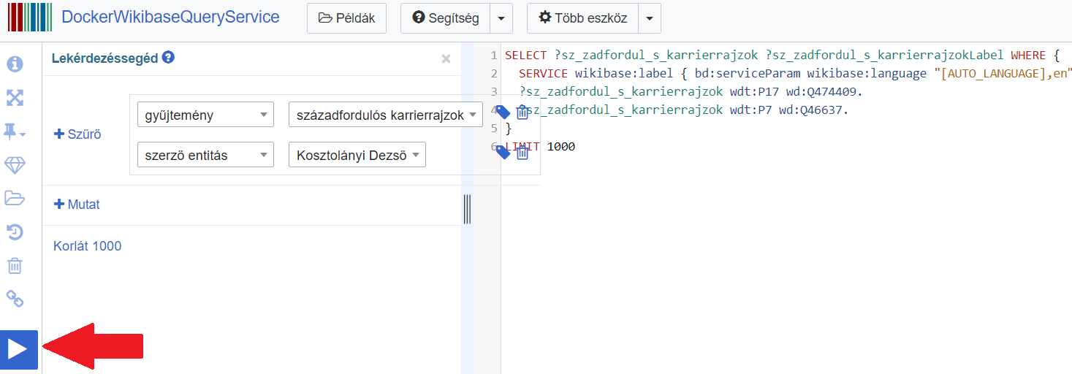Expand the Több eszköz dropdown arrow
The image size is (1072, 374).
(x=650, y=18)
